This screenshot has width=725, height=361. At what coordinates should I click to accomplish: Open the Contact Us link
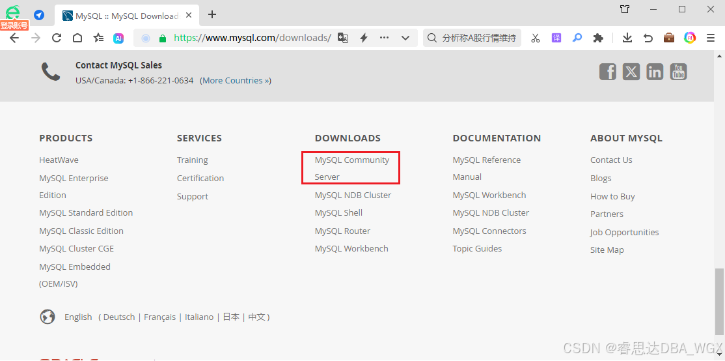coord(611,160)
